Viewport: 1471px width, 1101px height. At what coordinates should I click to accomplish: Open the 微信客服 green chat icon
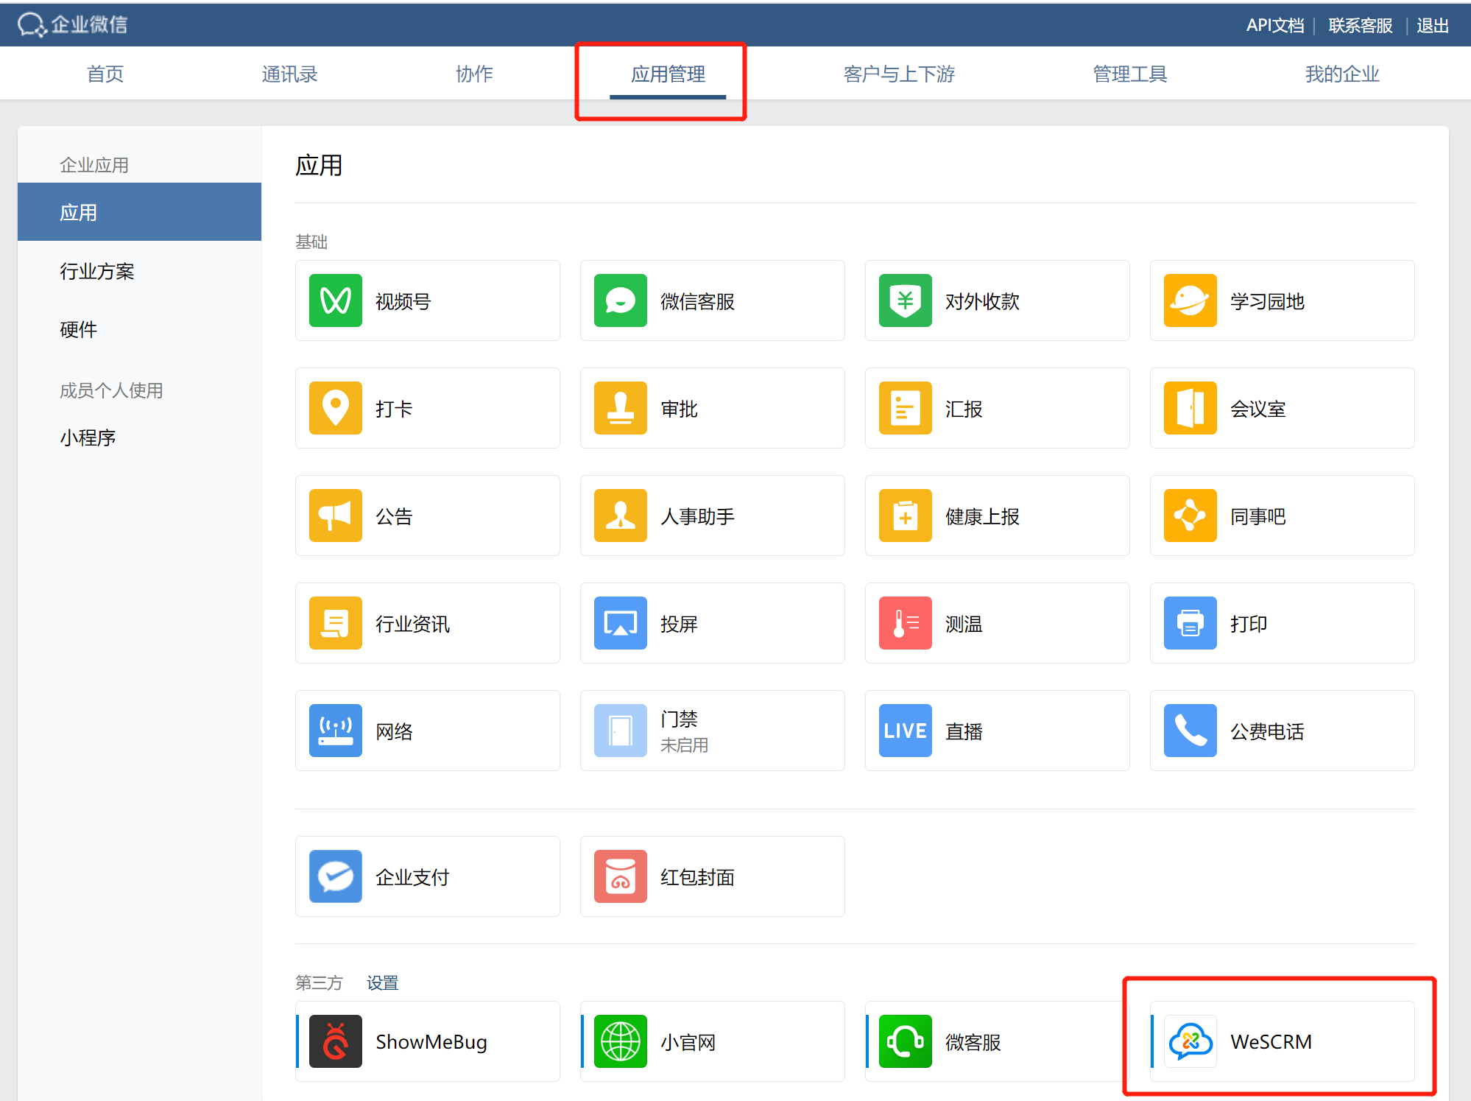click(621, 300)
